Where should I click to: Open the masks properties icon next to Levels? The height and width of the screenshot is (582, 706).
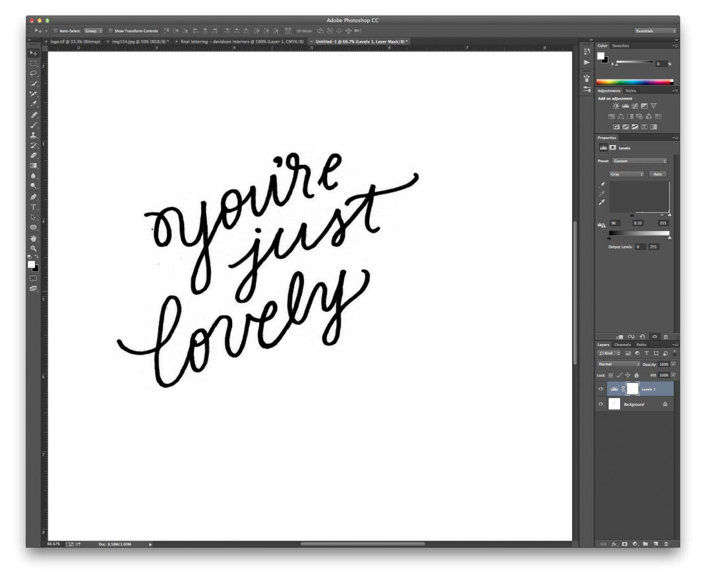tap(612, 147)
